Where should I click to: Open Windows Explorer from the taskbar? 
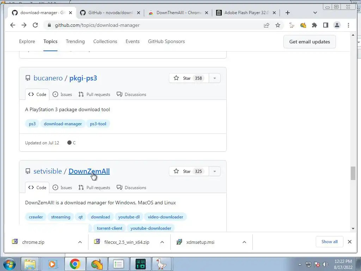(x=30, y=264)
